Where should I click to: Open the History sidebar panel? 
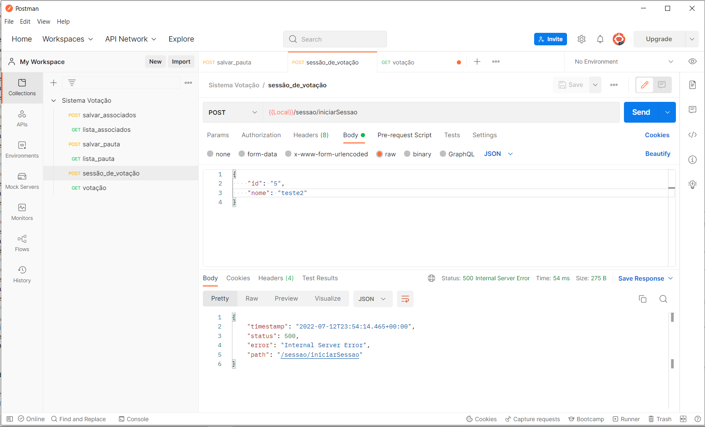22,274
